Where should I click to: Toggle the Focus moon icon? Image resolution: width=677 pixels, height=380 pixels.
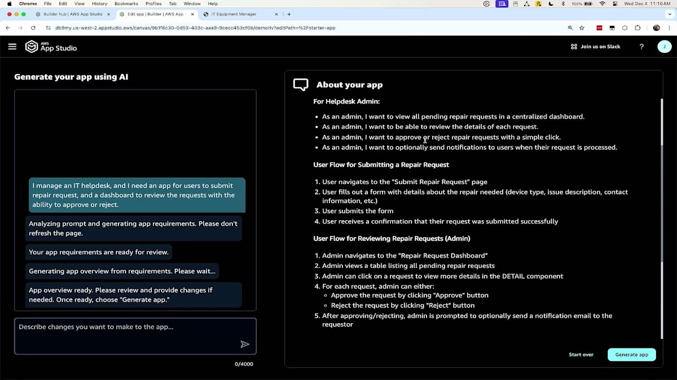pyautogui.click(x=551, y=3)
